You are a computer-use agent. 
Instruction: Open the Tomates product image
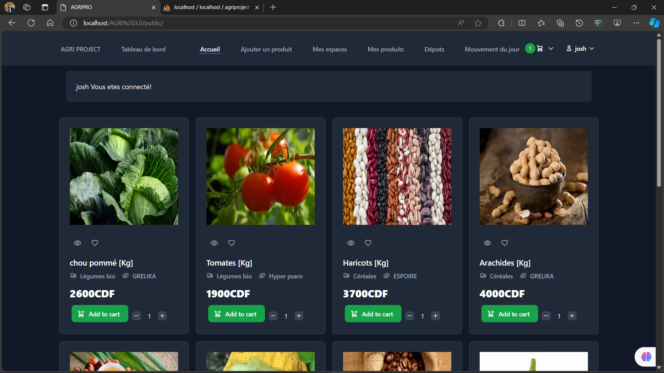pos(260,176)
